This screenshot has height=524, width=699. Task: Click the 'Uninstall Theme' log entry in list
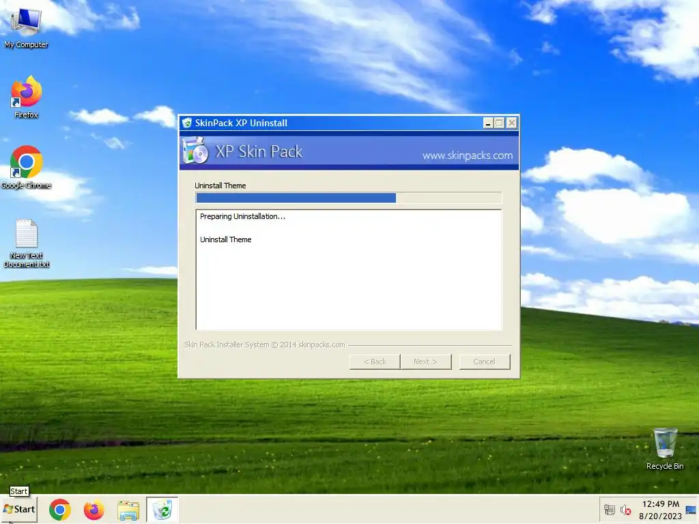pyautogui.click(x=225, y=239)
